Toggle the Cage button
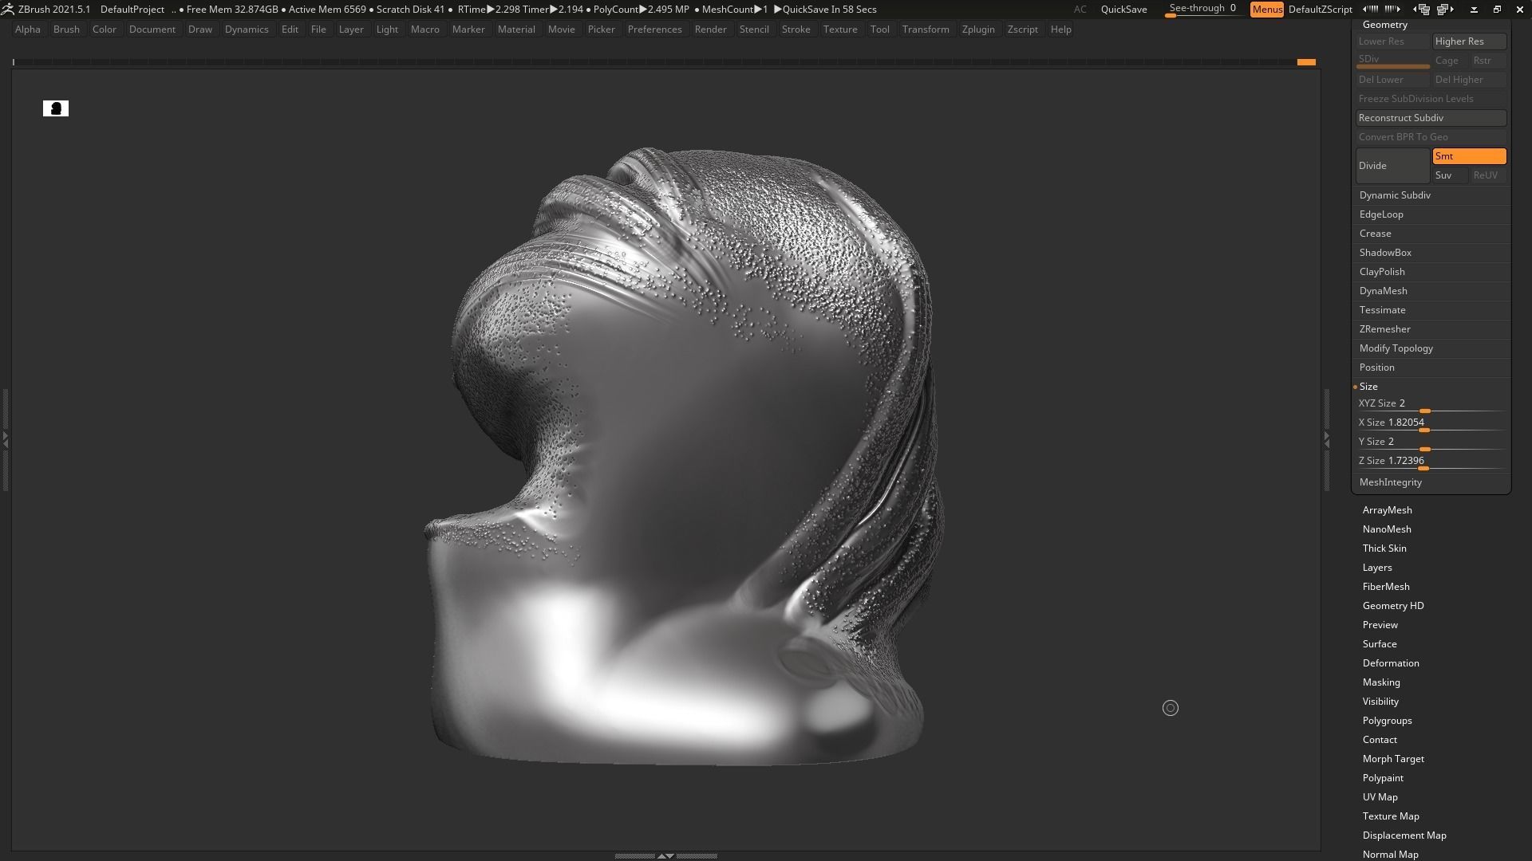 pyautogui.click(x=1450, y=61)
